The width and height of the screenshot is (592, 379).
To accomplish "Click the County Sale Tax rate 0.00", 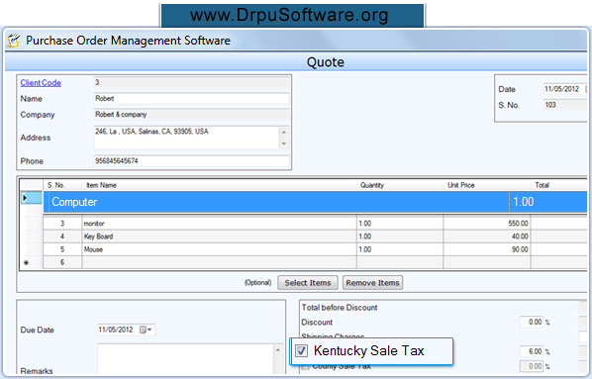I will [x=532, y=366].
